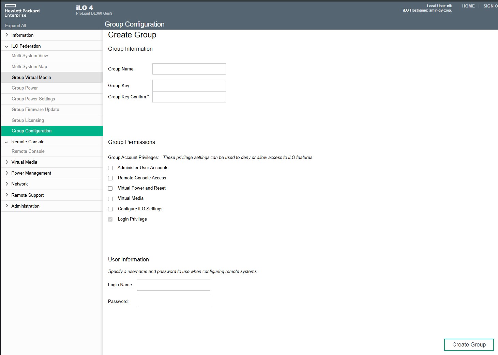The height and width of the screenshot is (355, 498).
Task: Focus the Group Key Confirm field
Action: coord(189,97)
